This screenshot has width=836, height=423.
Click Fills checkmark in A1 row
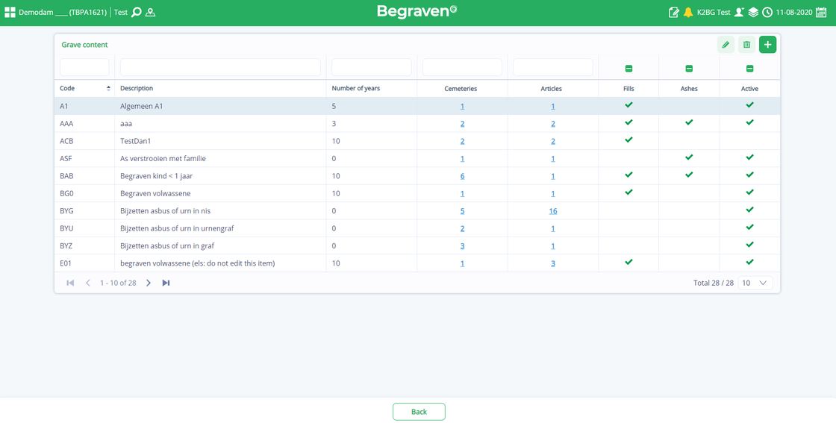point(628,105)
